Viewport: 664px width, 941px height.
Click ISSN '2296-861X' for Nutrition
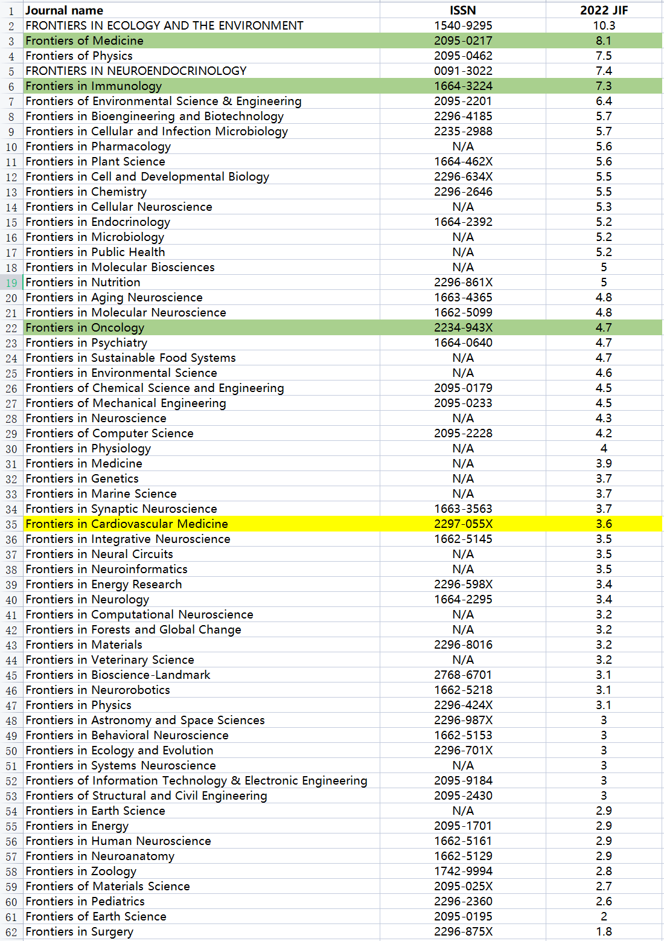tap(463, 282)
